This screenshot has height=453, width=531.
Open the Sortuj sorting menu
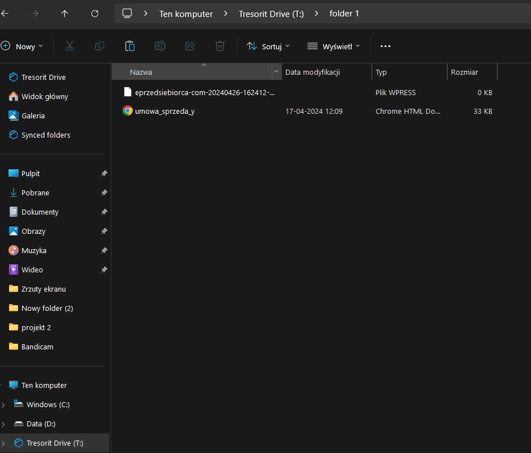pos(268,46)
